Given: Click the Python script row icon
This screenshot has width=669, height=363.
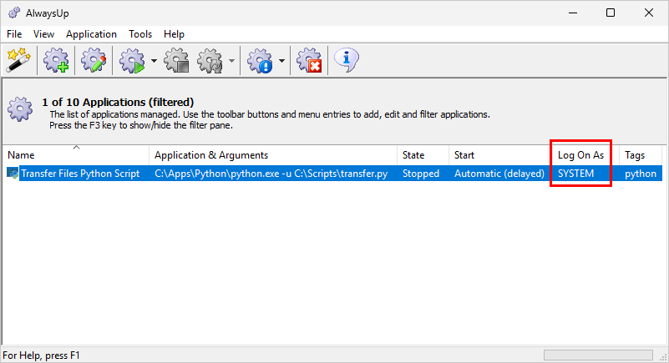Looking at the screenshot, I should click(13, 174).
